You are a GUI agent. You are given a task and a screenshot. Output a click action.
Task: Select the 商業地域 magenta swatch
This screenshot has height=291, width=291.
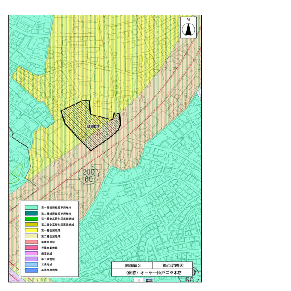pyautogui.click(x=31, y=253)
